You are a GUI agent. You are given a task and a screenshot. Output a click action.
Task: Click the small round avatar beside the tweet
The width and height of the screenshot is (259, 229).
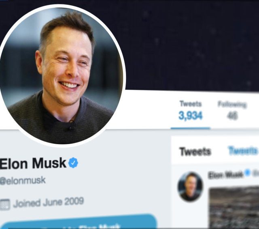(x=190, y=186)
